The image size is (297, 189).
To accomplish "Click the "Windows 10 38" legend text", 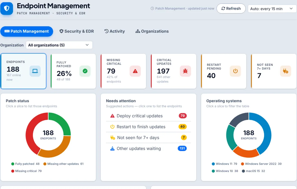I will (227, 171).
